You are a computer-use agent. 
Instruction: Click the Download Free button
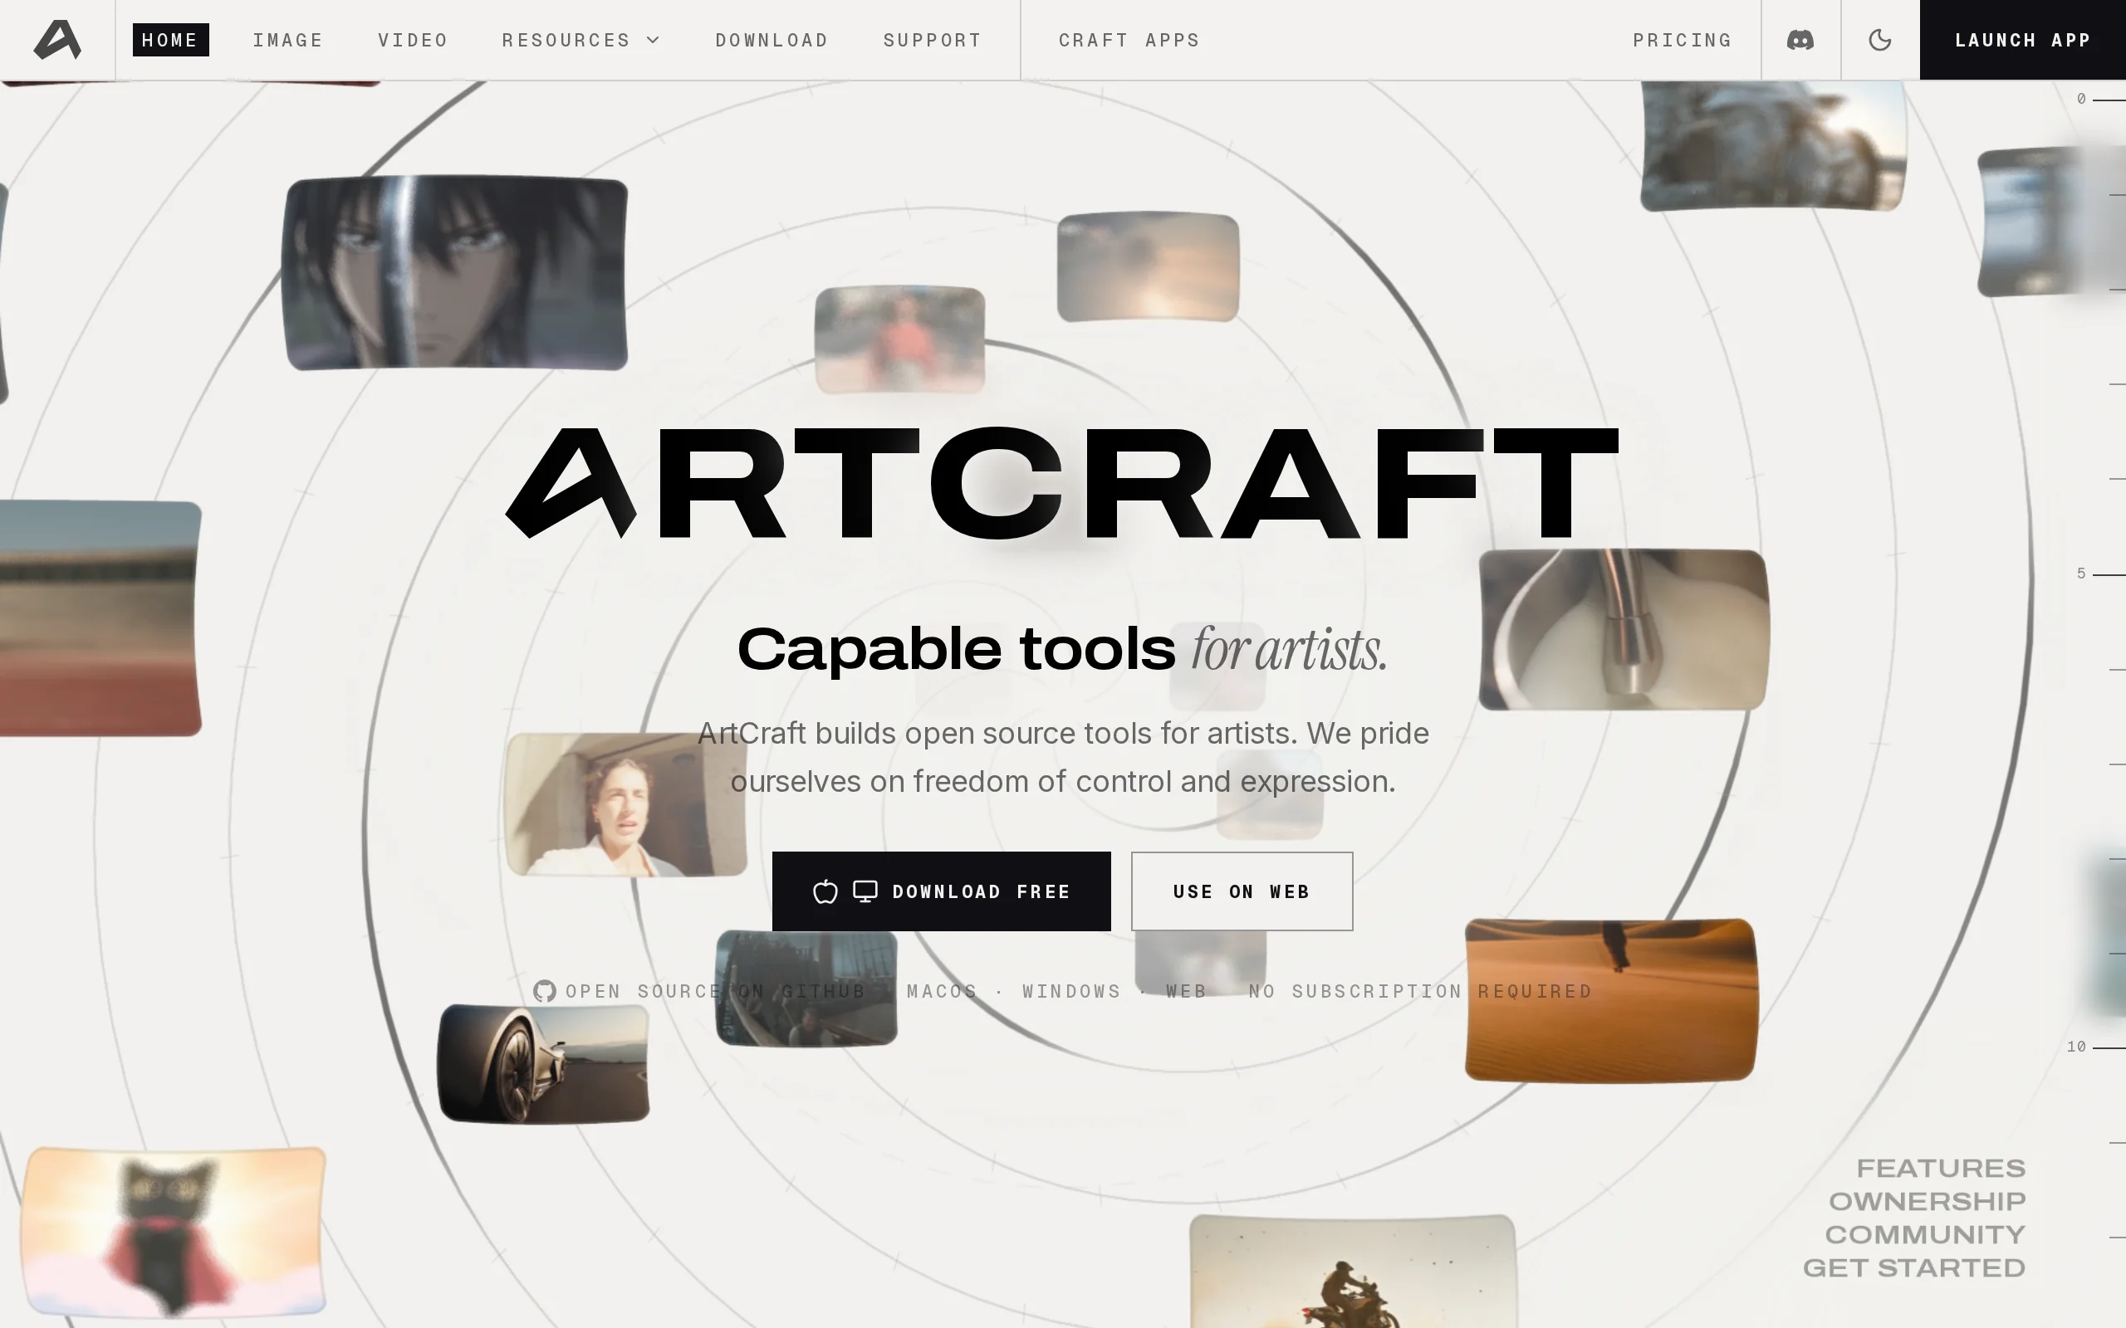tap(941, 891)
